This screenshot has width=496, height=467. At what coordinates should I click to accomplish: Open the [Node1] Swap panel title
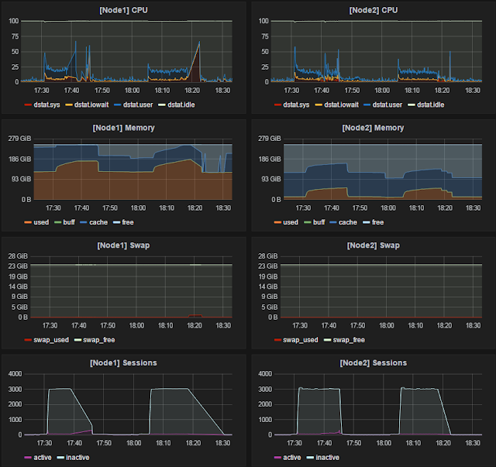point(123,246)
